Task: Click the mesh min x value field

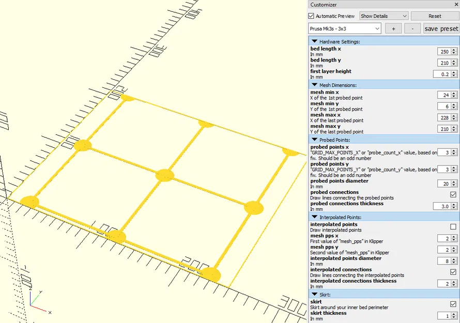Action: 444,95
